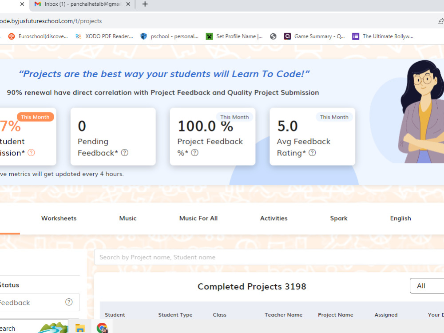Select the 5.0 Avg Feedback Rating value

(x=287, y=126)
